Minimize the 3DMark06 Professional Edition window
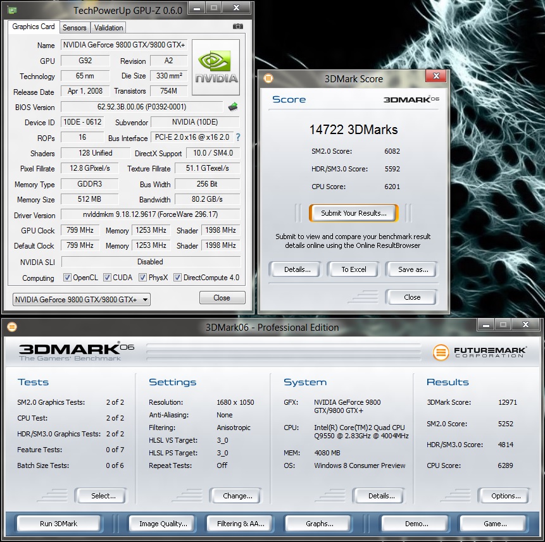The image size is (545, 542). coord(486,325)
